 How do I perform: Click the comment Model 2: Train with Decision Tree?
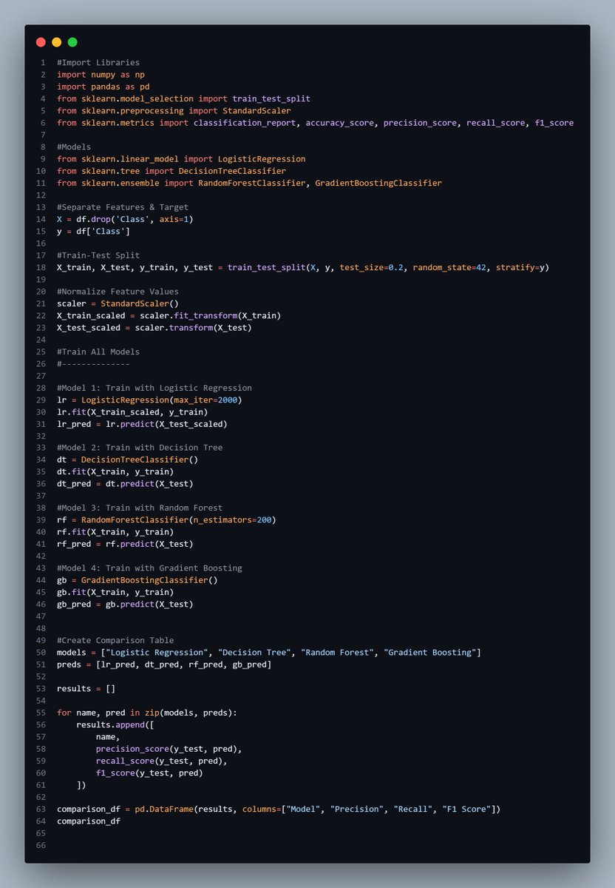coord(140,447)
